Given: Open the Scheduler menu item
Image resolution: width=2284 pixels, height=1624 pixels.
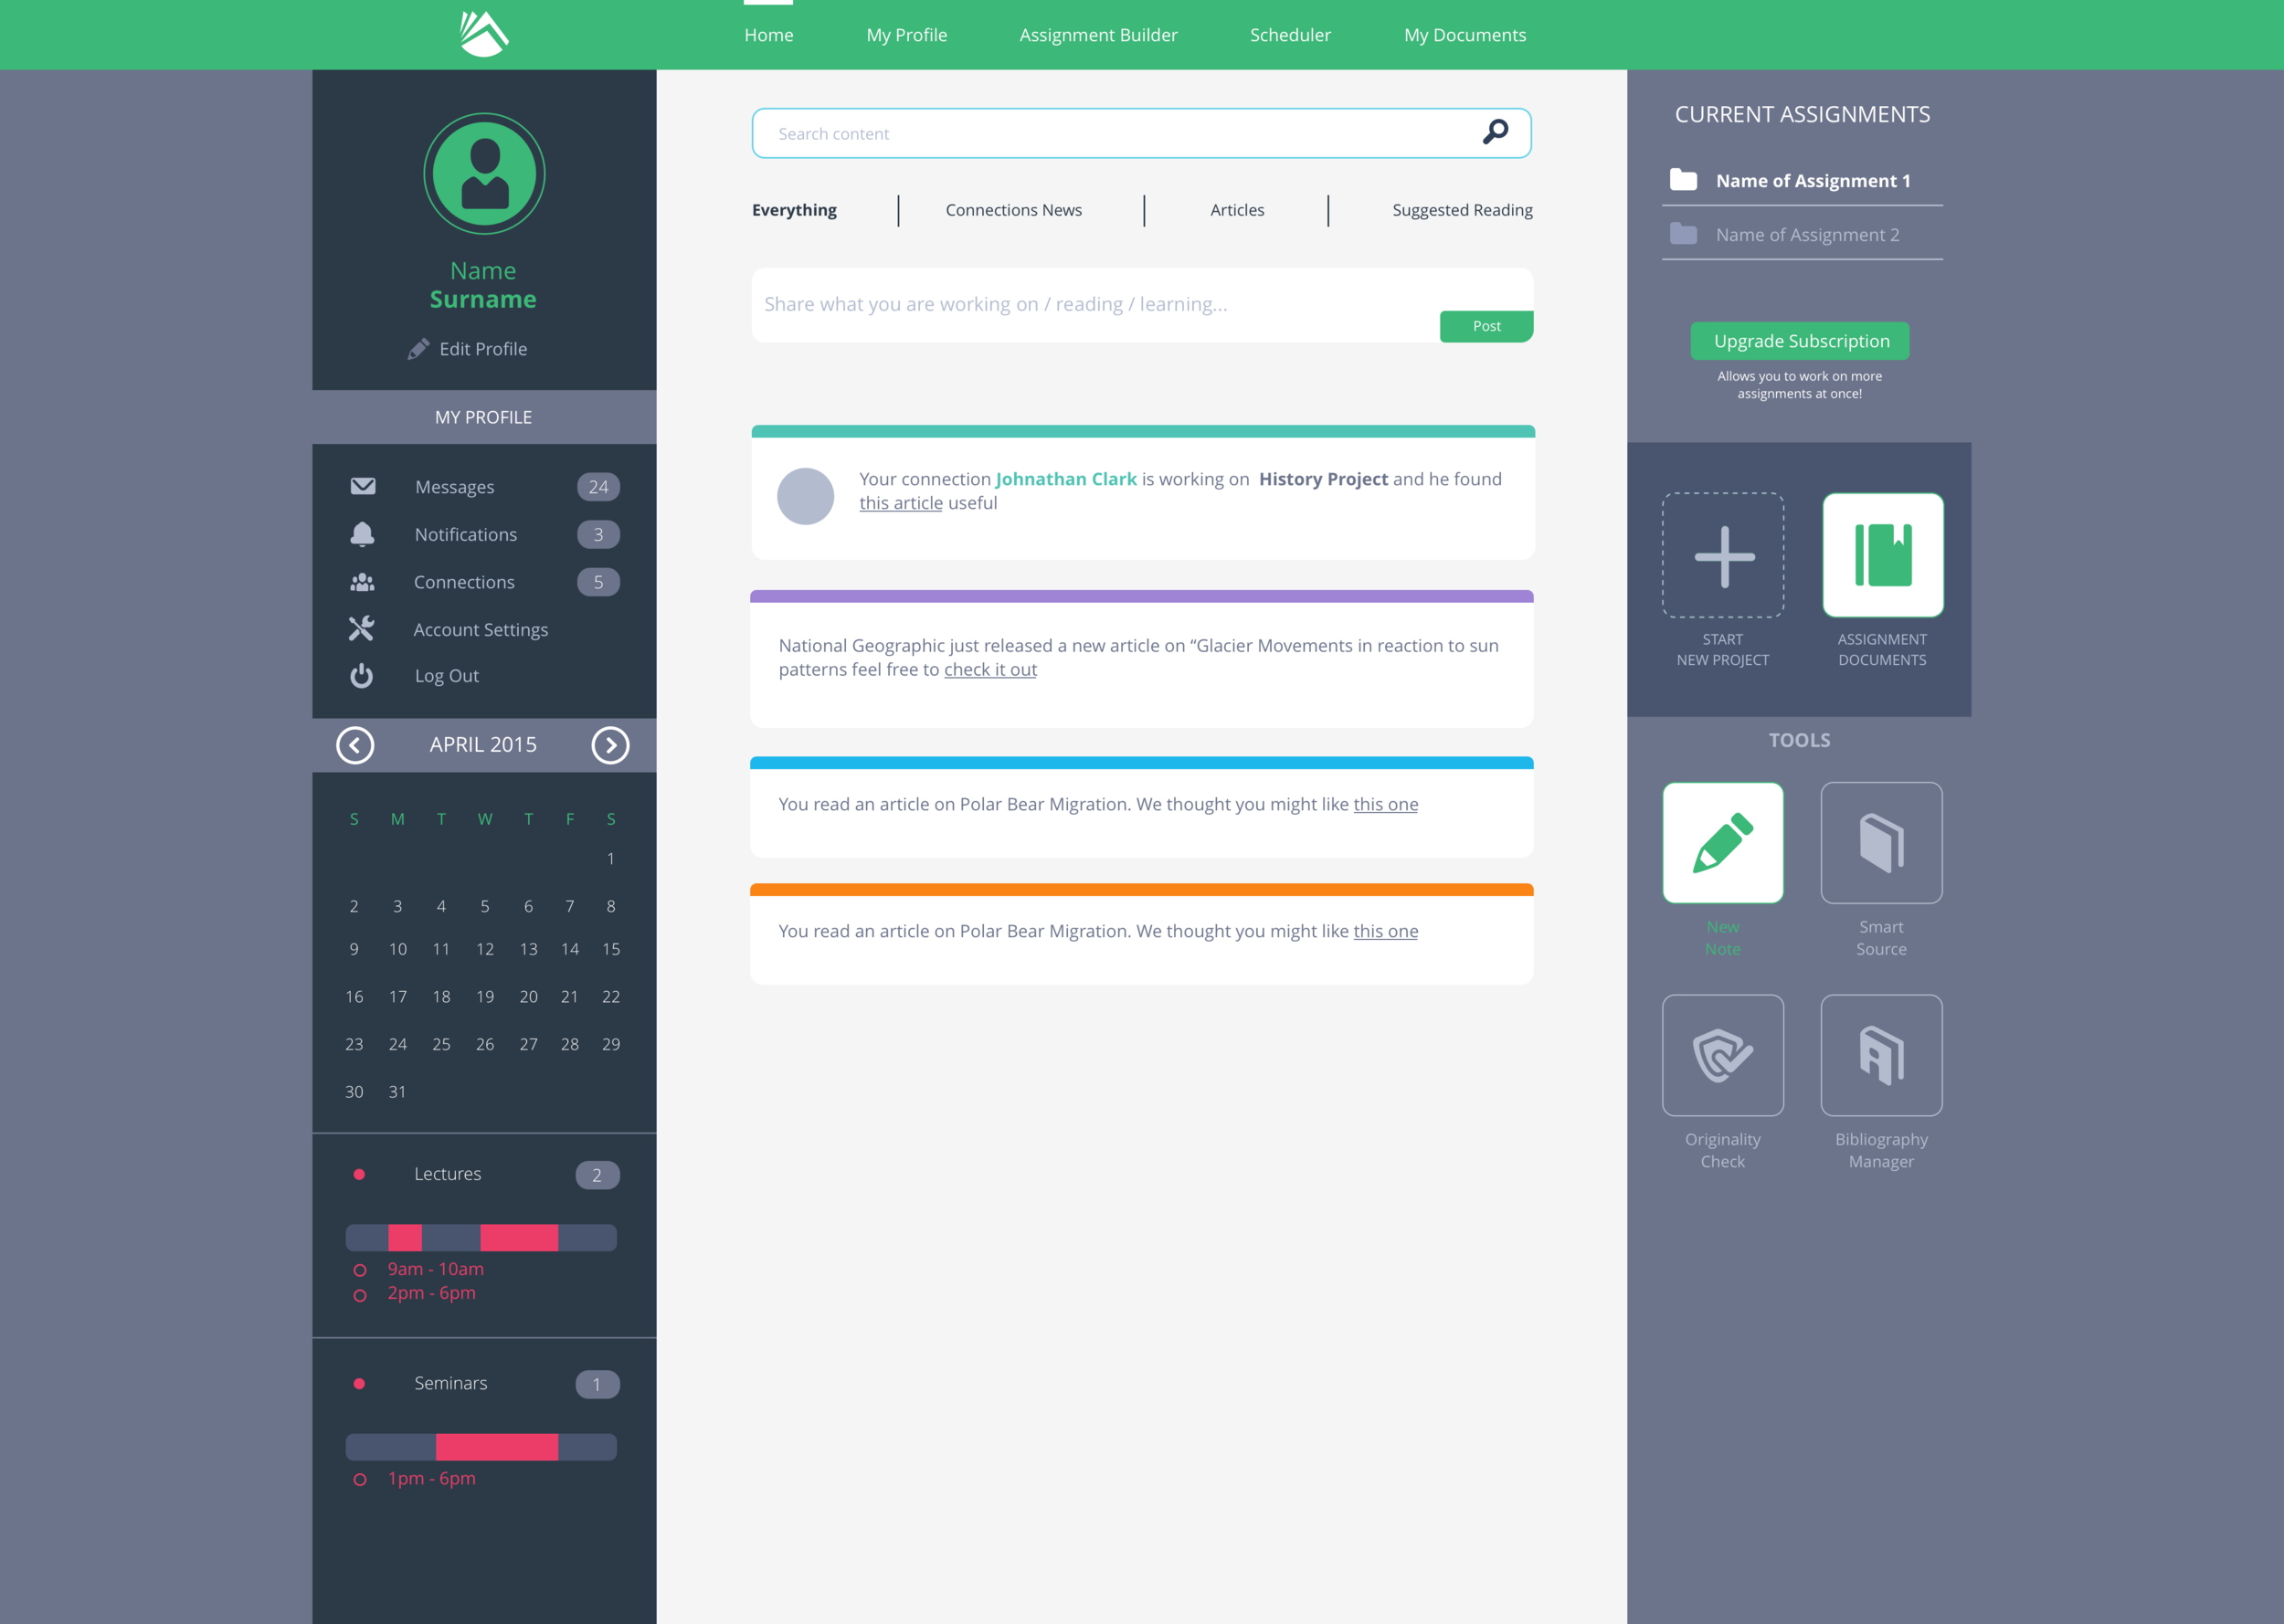Looking at the screenshot, I should [1289, 35].
